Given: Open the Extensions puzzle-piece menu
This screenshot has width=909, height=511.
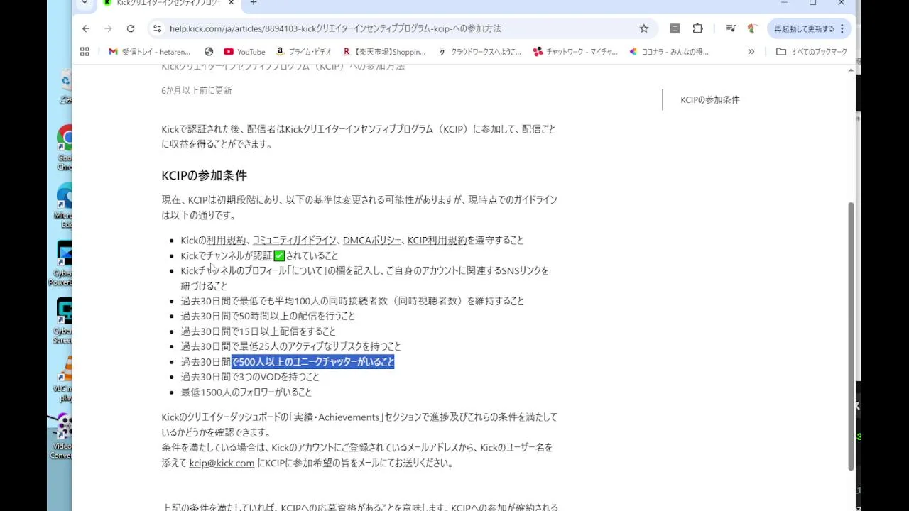Looking at the screenshot, I should [698, 28].
